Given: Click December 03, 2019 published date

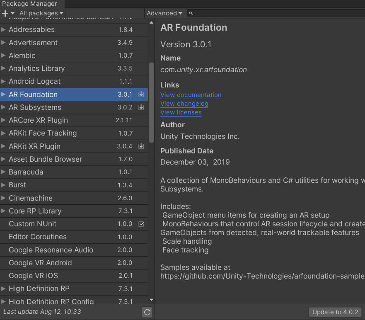Looking at the screenshot, I should [x=195, y=162].
